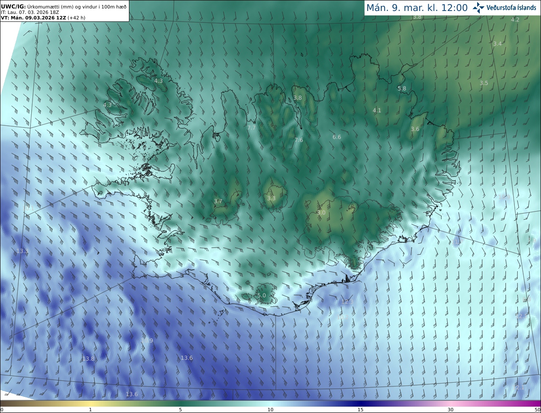541x413 pixels.
Task: Click the 10 tick on the color scale
Action: (x=270, y=410)
